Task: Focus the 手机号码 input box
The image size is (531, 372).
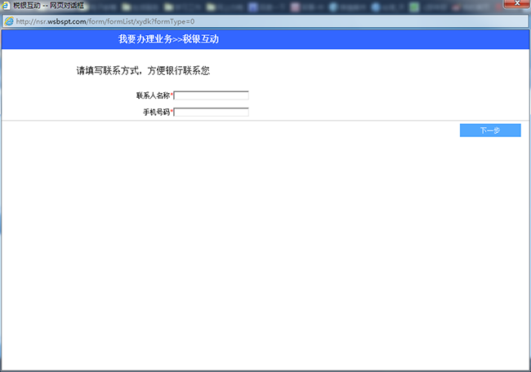Action: (x=212, y=112)
